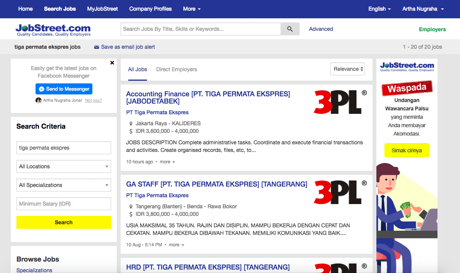Click the envelope icon beside Save as email job alert
This screenshot has height=273, width=460.
pos(96,47)
